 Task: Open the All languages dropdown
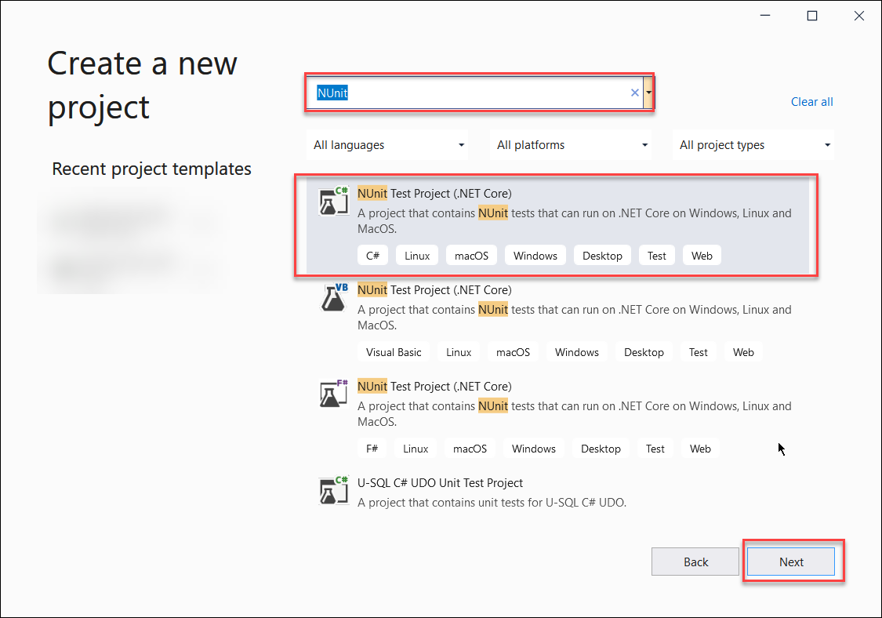point(389,145)
